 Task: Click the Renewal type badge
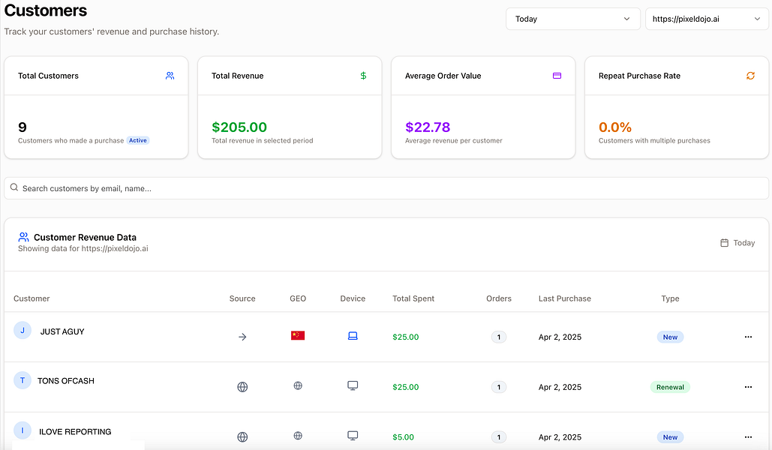point(670,387)
